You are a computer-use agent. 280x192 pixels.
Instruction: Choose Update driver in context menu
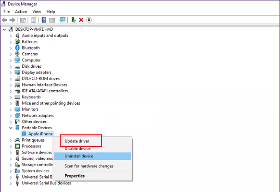[77, 141]
